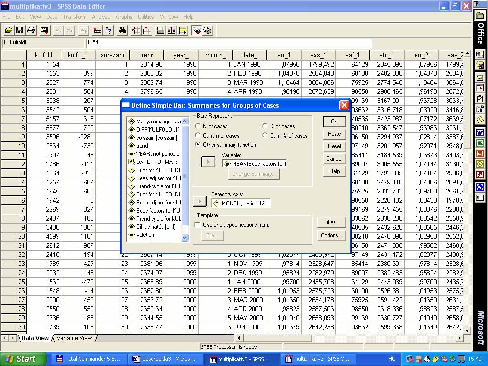Screen dimensions: 488x366
Task: Click the Select Cases toolbar icon
Action: pyautogui.click(x=183, y=30)
